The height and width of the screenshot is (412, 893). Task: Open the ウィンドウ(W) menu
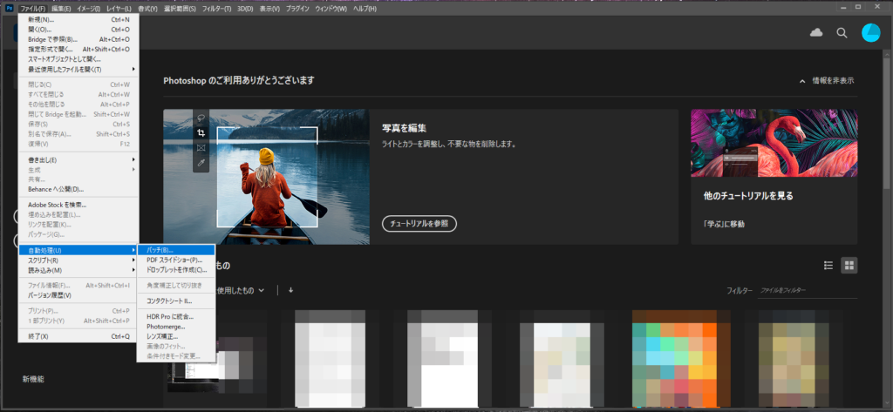pos(331,9)
